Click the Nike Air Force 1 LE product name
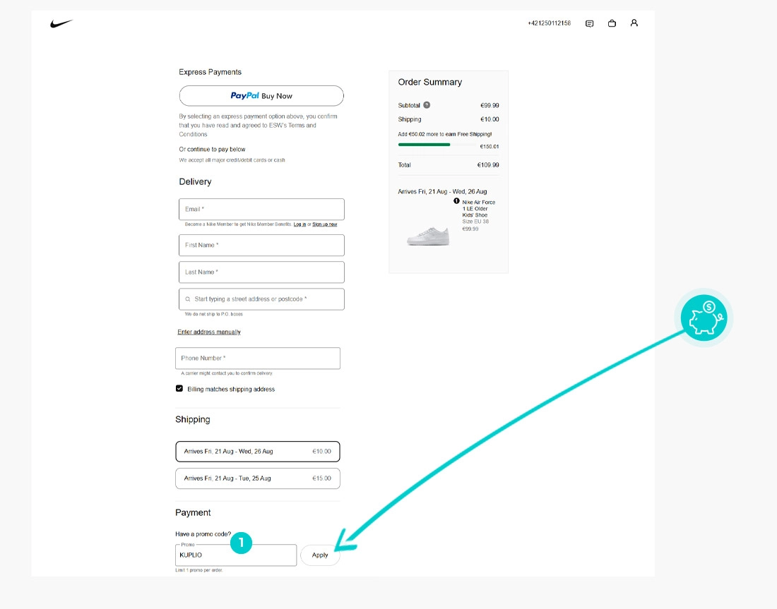 coord(478,208)
